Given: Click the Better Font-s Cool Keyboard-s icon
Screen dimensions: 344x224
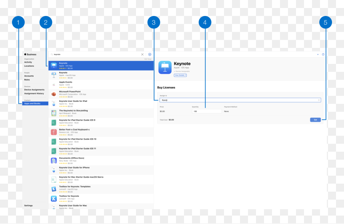Looking at the screenshot, I should tap(54, 132).
